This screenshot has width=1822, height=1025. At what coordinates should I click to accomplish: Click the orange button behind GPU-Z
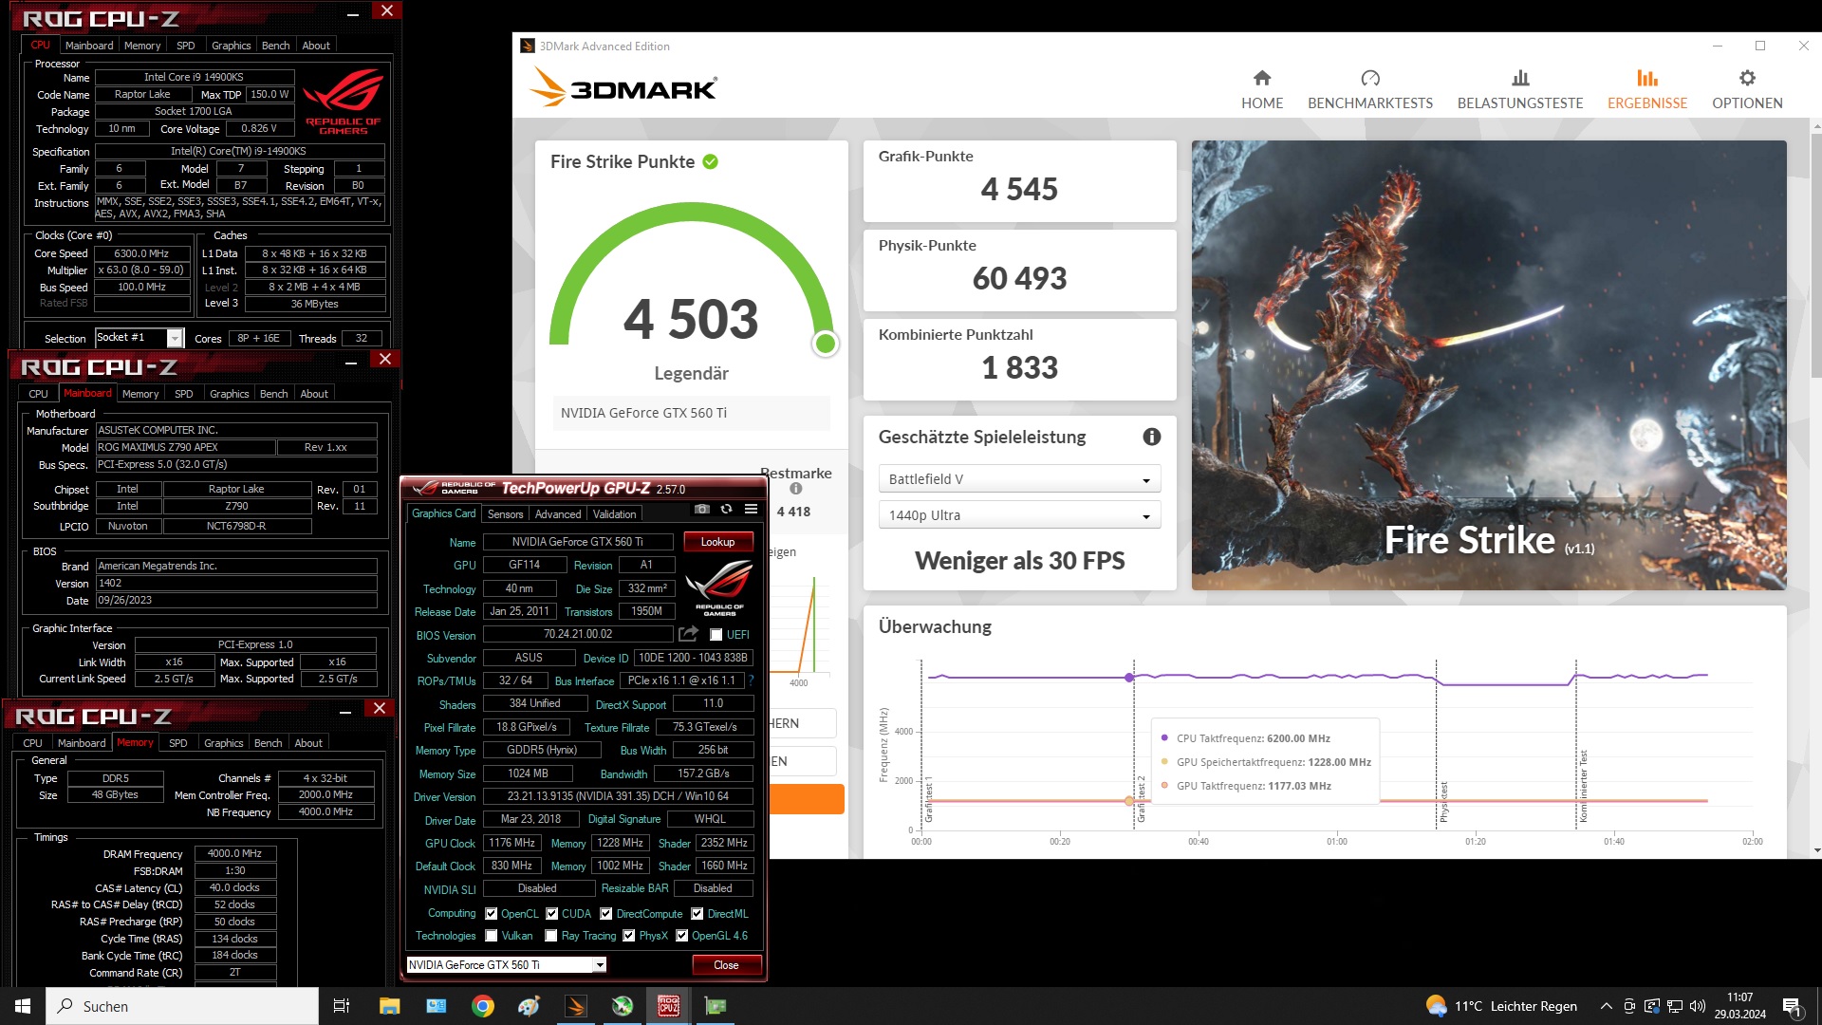point(806,799)
